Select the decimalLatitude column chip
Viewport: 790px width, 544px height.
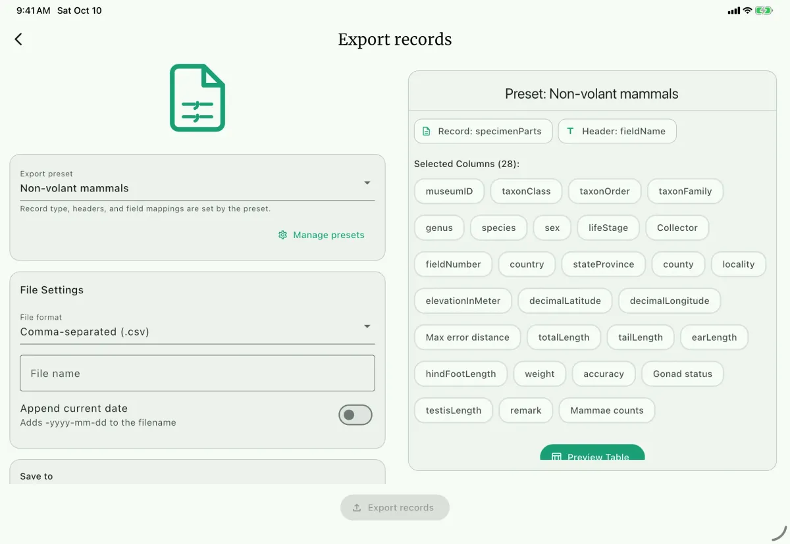tap(566, 301)
